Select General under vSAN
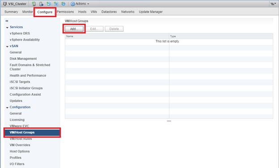 click(x=16, y=52)
